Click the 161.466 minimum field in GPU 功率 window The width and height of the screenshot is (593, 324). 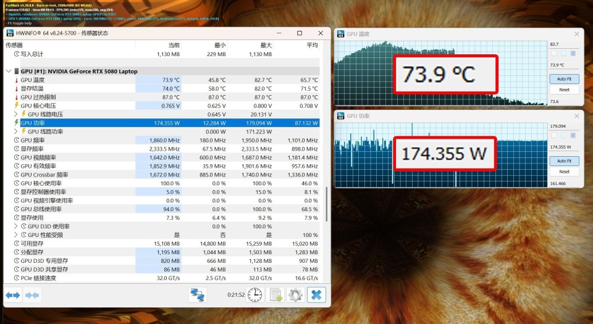coord(564,183)
